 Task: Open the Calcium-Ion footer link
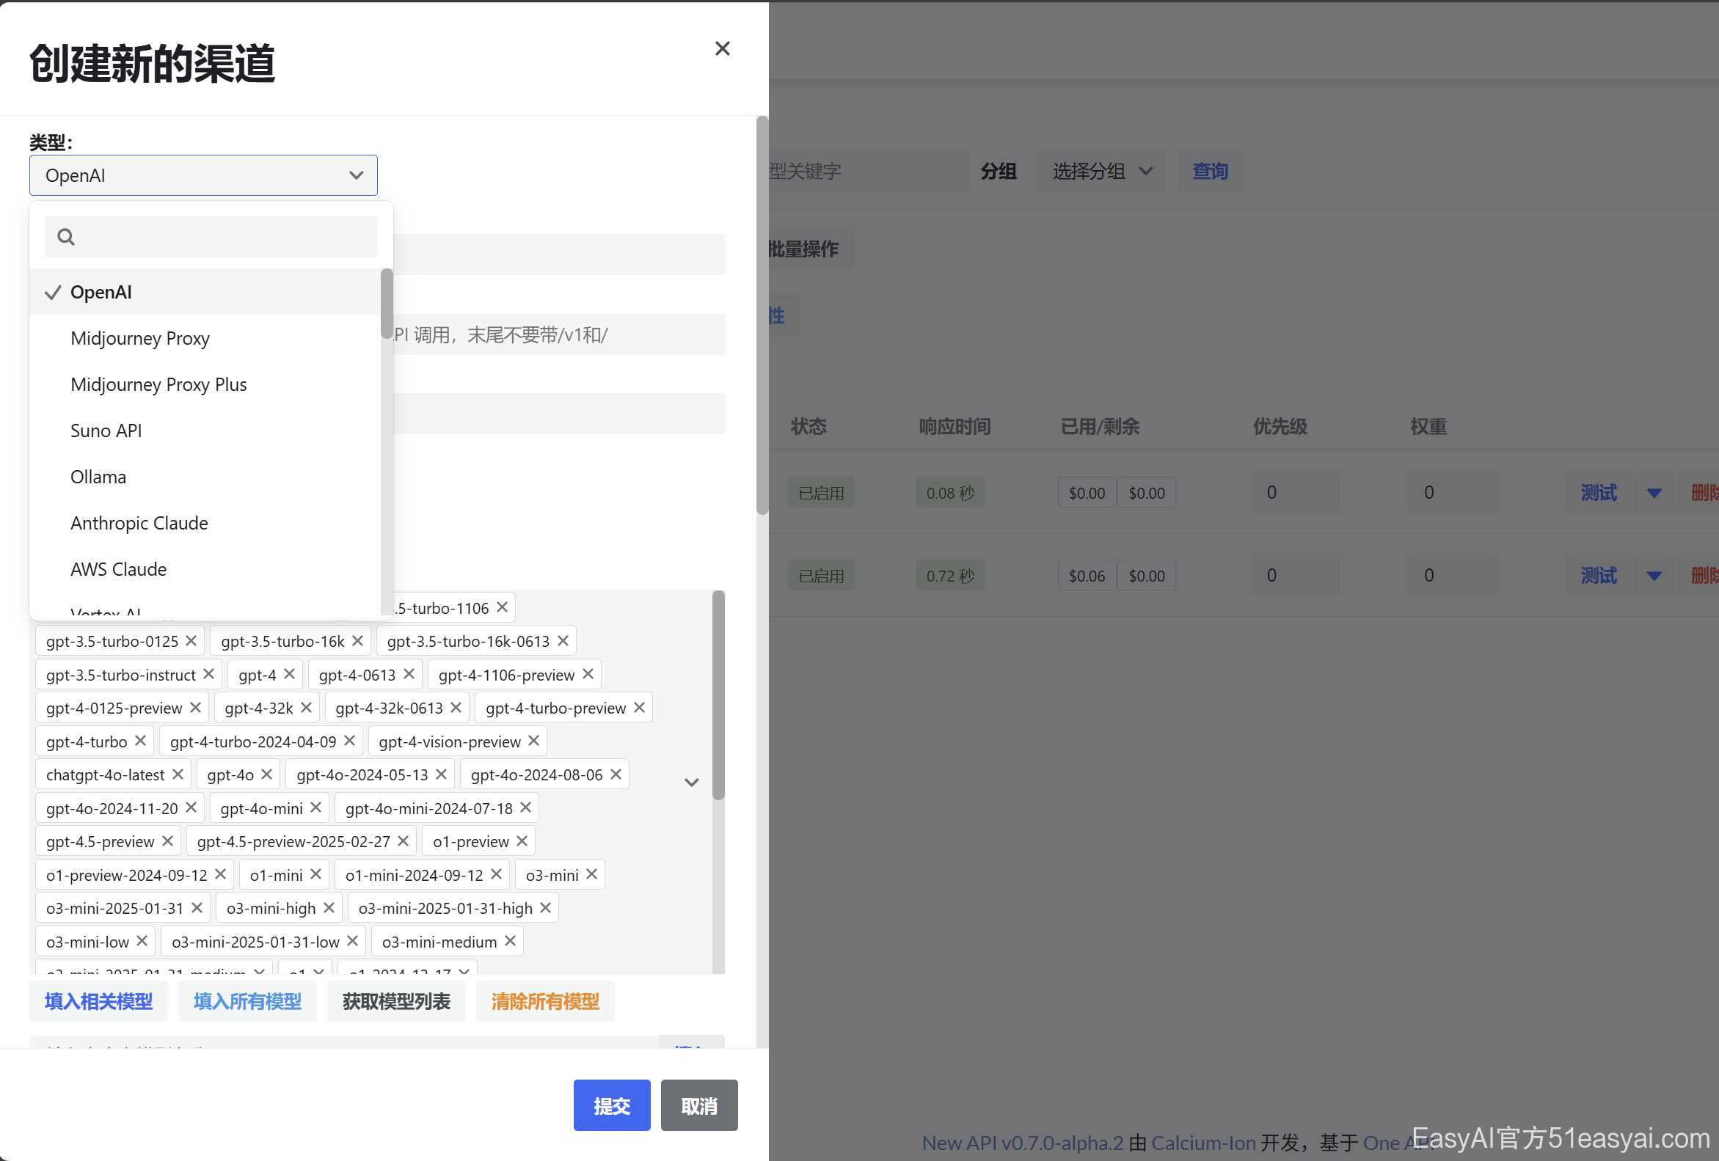pos(1203,1143)
